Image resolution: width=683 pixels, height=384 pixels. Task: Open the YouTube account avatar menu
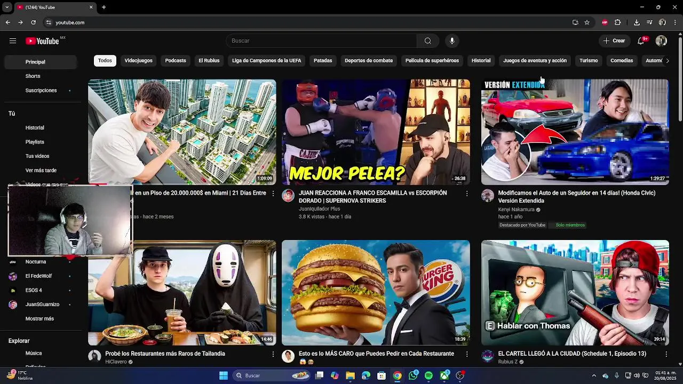pos(661,41)
